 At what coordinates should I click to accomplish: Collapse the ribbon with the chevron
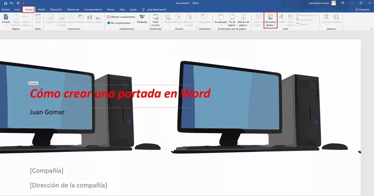tap(371, 29)
